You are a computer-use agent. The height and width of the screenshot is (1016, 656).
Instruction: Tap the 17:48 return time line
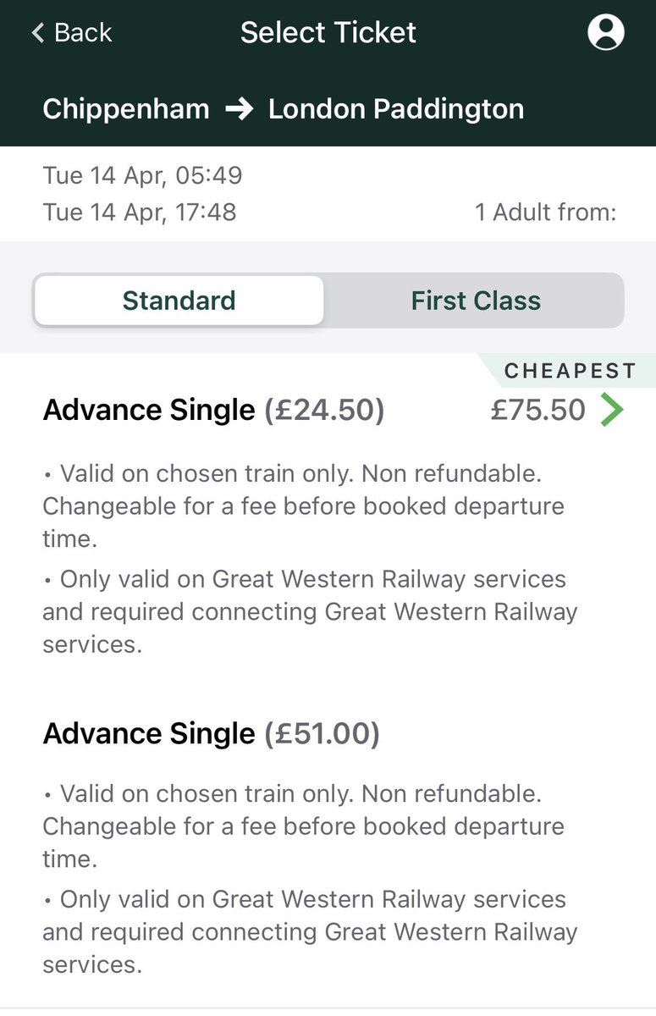140,212
